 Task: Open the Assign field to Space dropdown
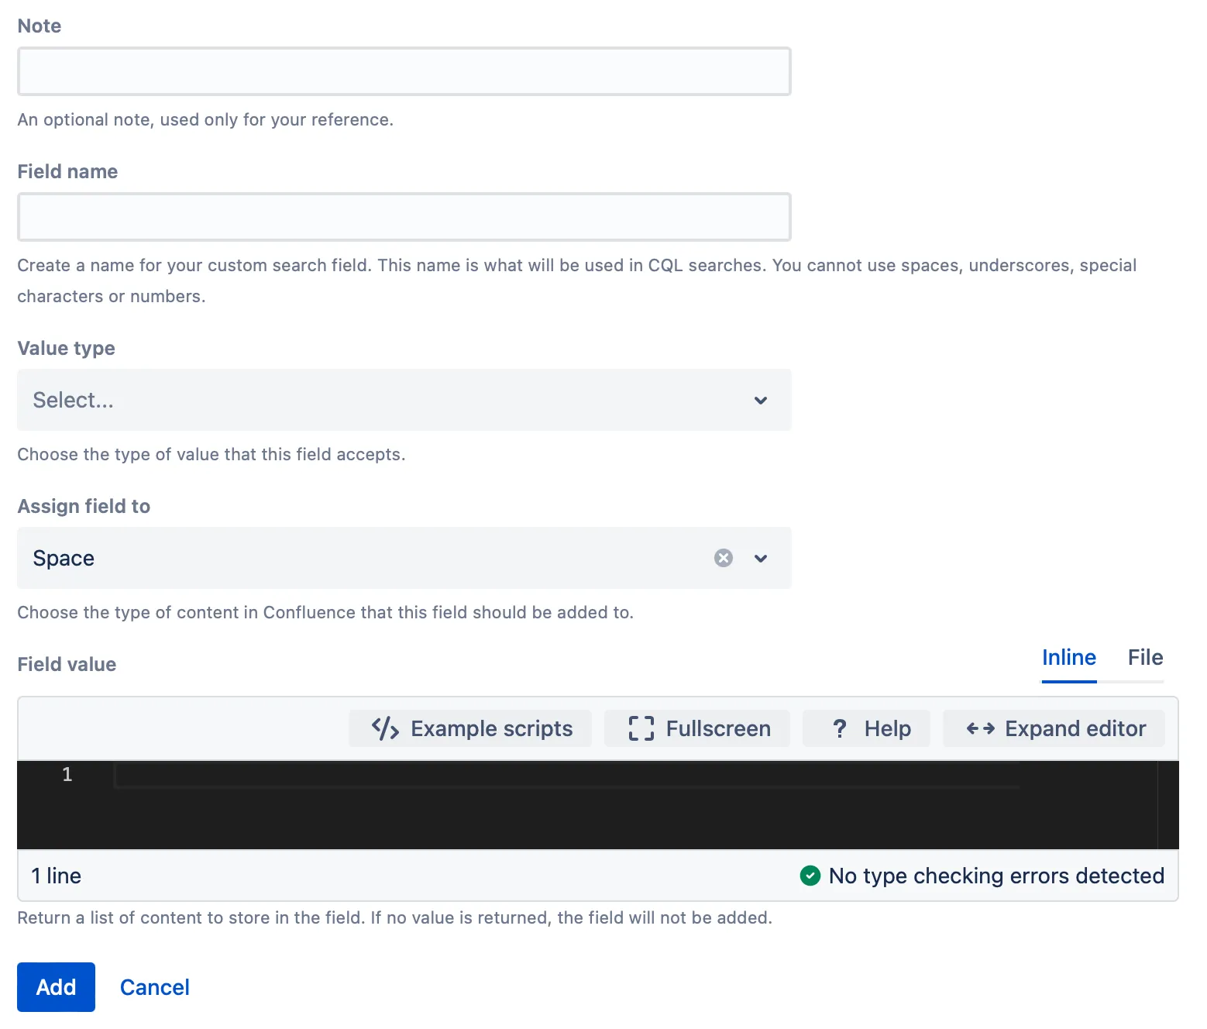[404, 558]
